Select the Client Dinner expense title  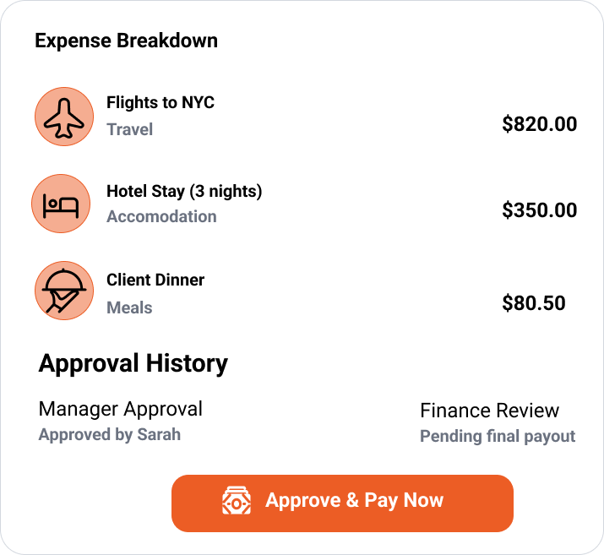155,280
